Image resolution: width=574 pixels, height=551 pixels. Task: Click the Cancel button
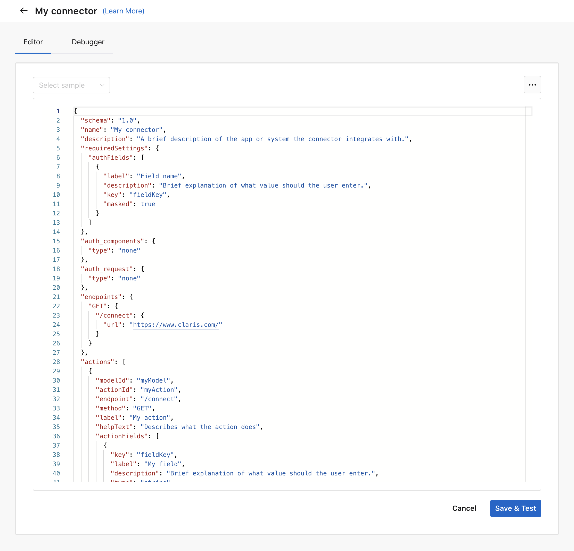tap(464, 508)
